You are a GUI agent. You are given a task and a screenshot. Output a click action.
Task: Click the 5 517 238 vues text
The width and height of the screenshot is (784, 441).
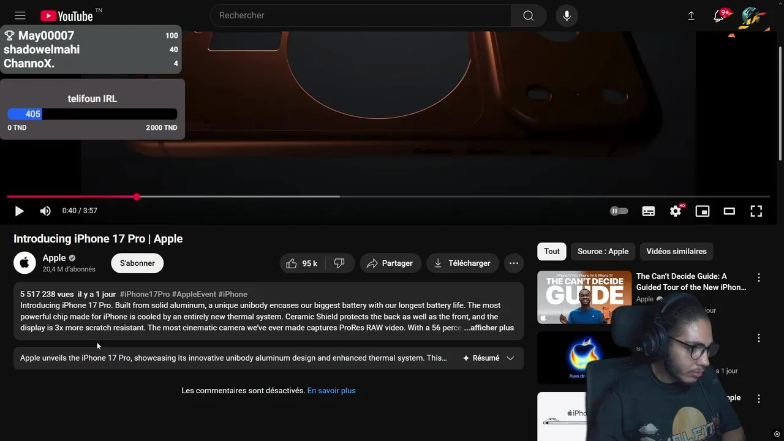47,294
